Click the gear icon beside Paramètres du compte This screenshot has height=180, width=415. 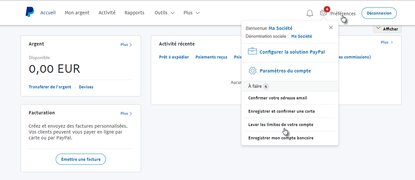(x=252, y=71)
